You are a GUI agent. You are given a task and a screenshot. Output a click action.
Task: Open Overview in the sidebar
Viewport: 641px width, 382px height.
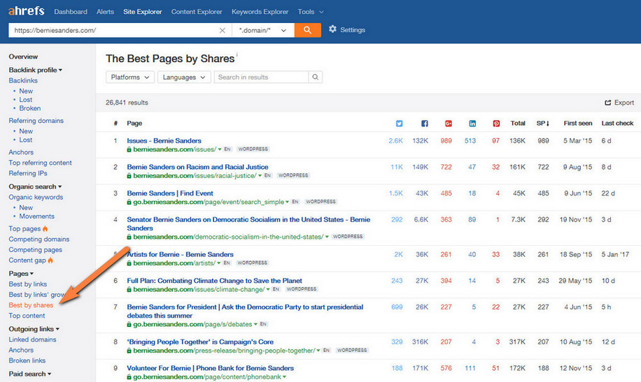tap(23, 57)
